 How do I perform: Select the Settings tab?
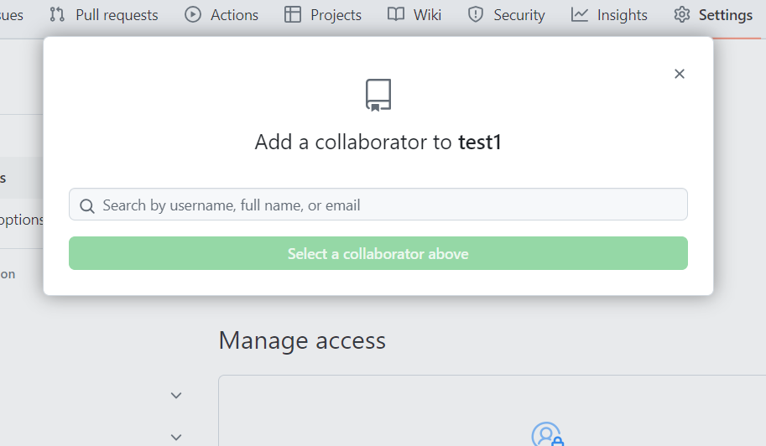pyautogui.click(x=713, y=15)
